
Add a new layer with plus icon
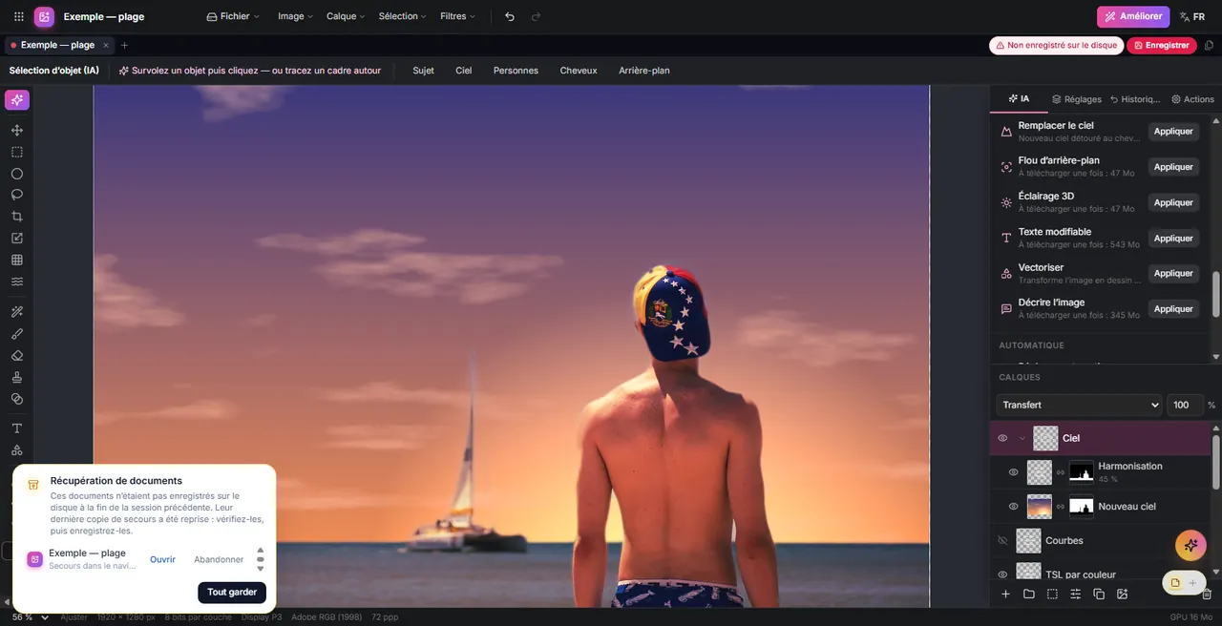click(1005, 594)
